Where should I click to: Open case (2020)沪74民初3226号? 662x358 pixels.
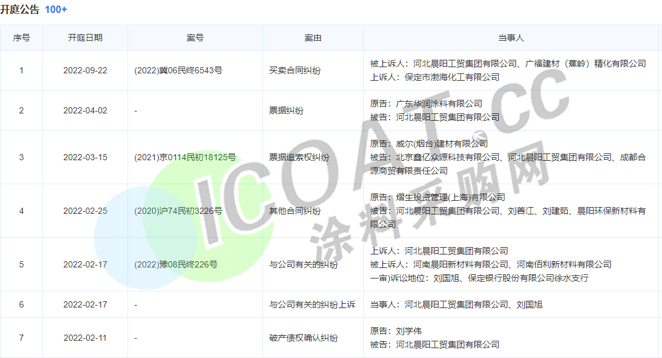tap(178, 211)
